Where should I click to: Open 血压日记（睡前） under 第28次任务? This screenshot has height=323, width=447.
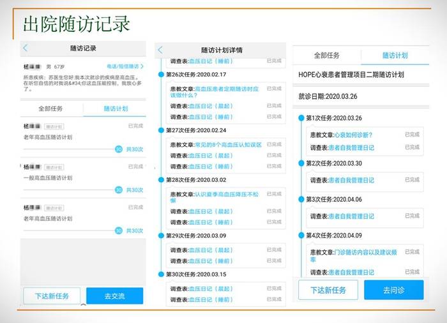(x=211, y=222)
